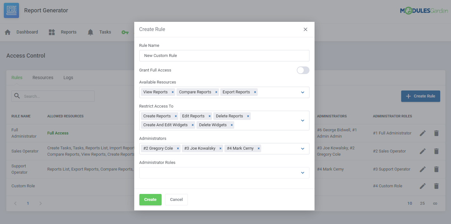Click the search magnifier icon
This screenshot has width=451, height=224.
(17, 96)
